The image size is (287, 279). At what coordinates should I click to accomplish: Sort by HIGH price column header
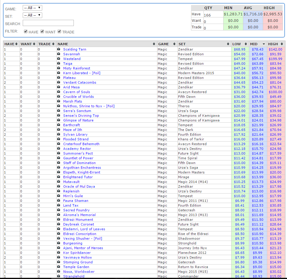click(x=276, y=44)
